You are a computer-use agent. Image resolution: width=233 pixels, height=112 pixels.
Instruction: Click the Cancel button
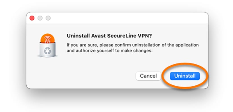(x=148, y=76)
